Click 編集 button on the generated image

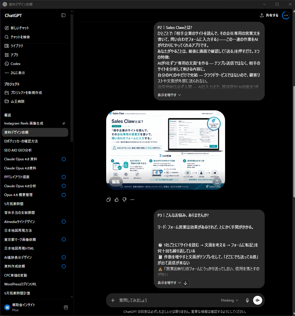(116, 182)
